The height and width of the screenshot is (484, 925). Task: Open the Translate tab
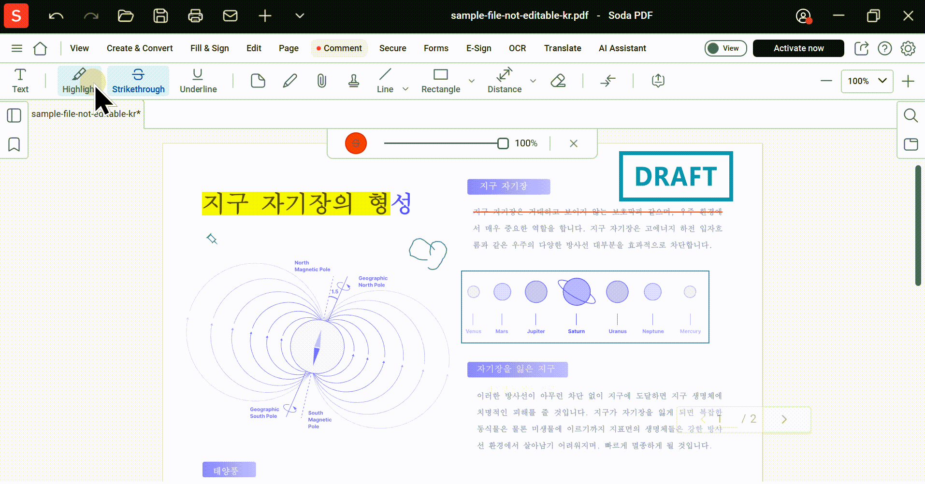(x=563, y=48)
